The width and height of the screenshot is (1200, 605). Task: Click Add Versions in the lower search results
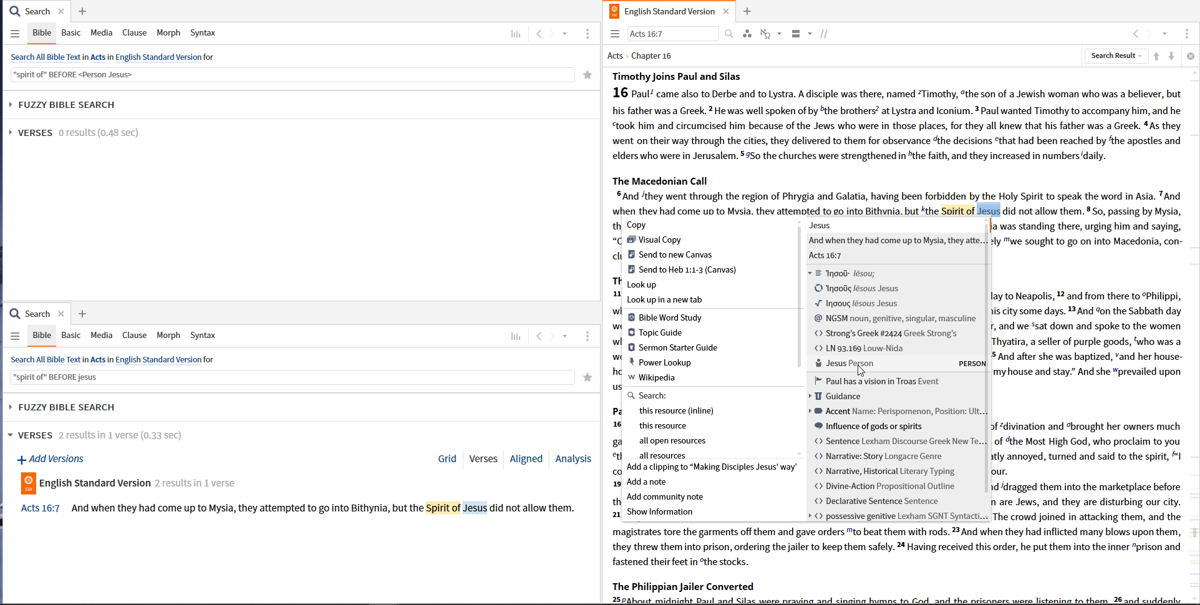point(51,460)
